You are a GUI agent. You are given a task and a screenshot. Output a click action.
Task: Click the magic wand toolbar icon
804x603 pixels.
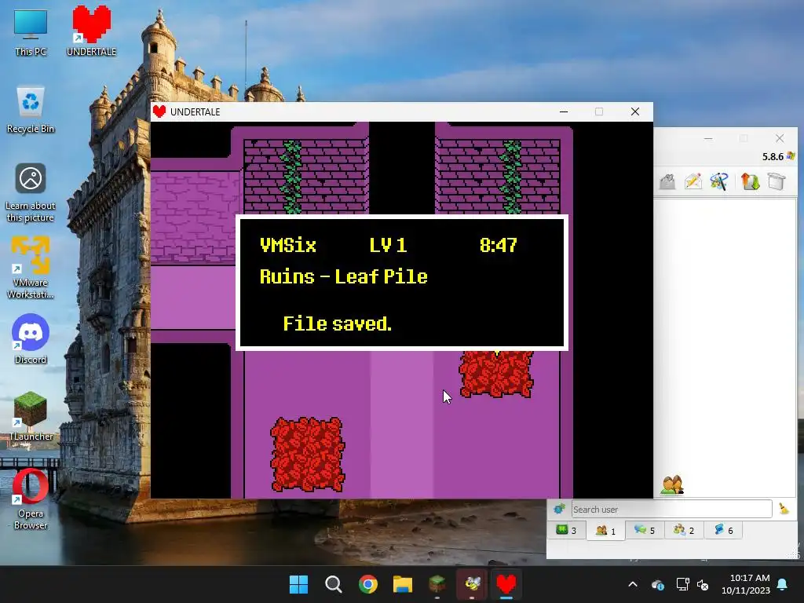pos(719,181)
